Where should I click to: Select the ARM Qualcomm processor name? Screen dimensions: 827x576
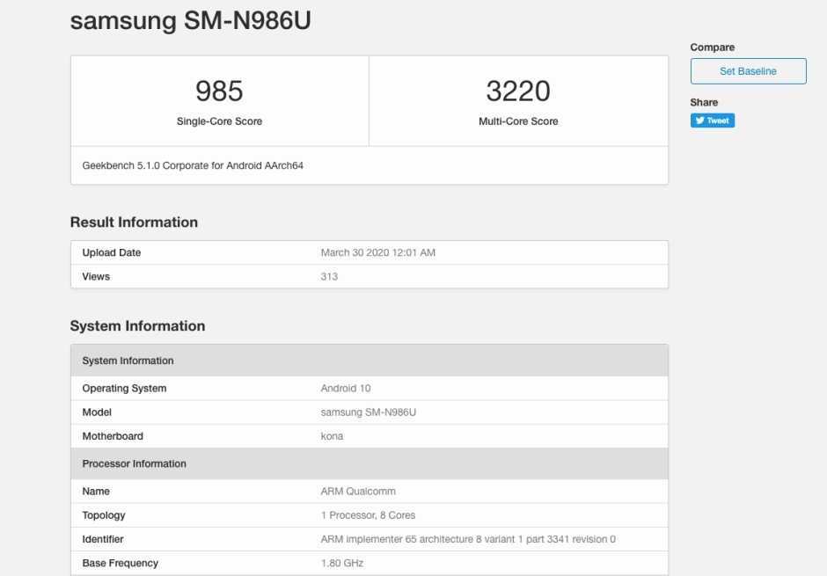tap(358, 492)
